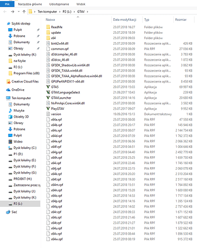Go back with the back arrow
The image size is (197, 248).
tap(5, 11)
